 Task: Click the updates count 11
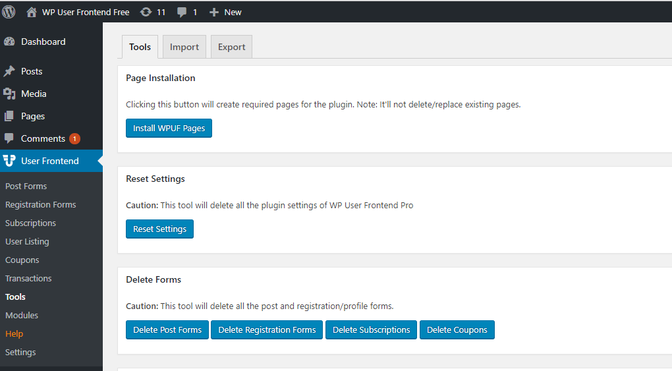pyautogui.click(x=161, y=13)
